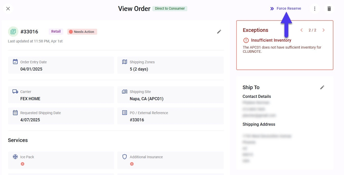Click the Requested Shipping Date calendar icon

15,113
